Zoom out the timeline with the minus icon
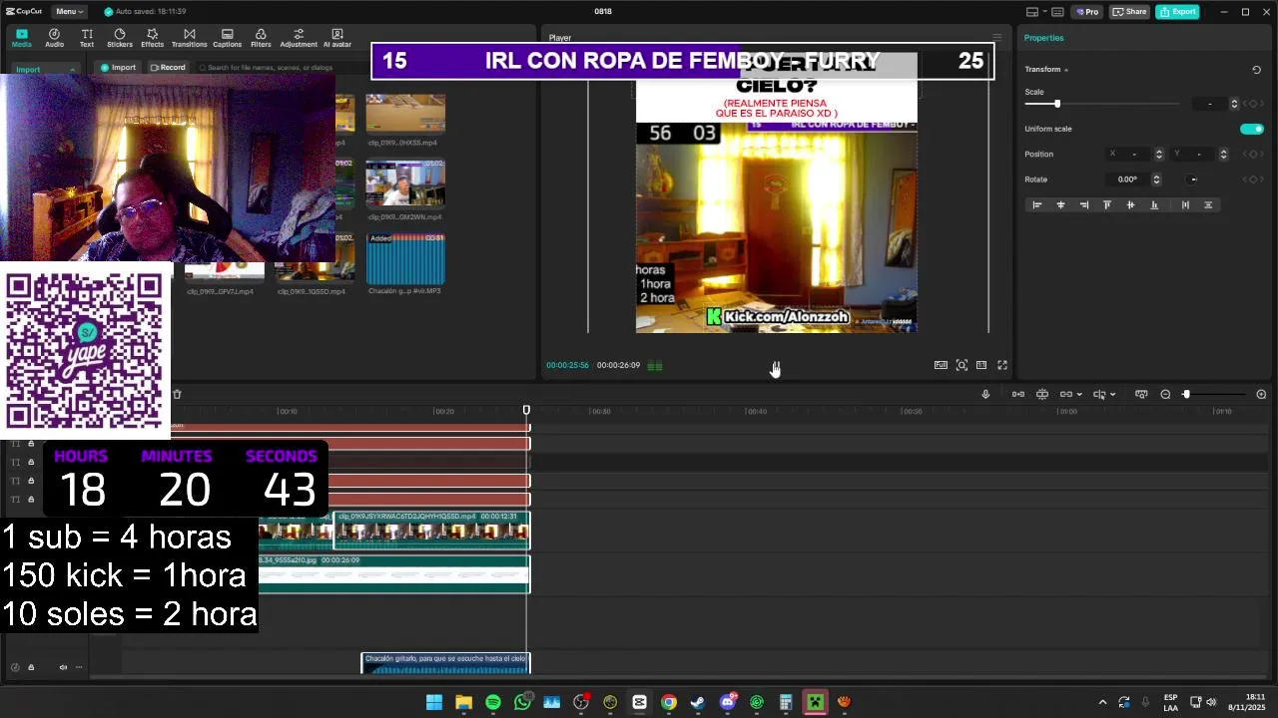 click(1165, 394)
